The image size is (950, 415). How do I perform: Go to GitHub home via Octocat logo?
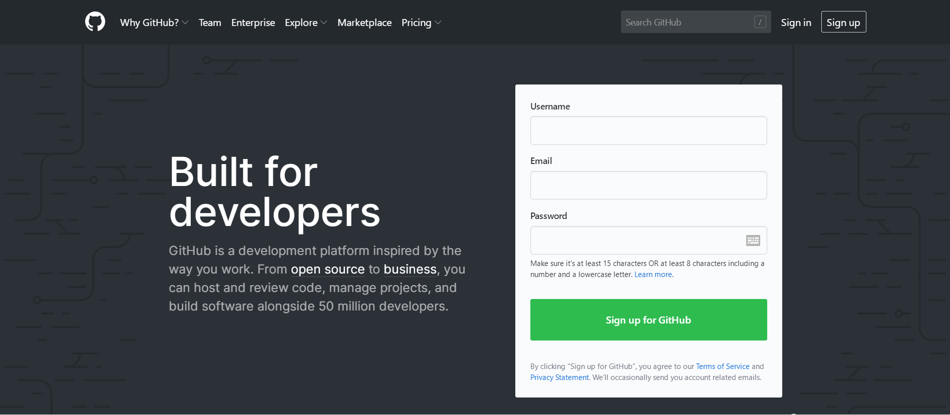[95, 22]
